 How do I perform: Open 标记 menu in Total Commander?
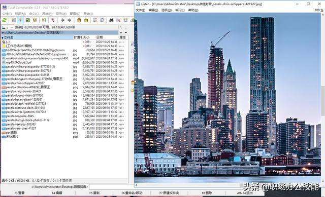(x=20, y=14)
